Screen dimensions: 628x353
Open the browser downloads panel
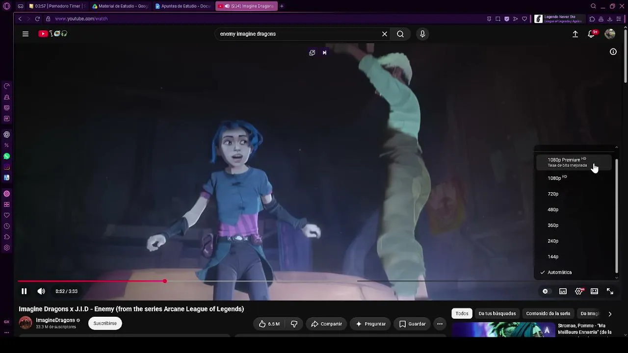pyautogui.click(x=610, y=19)
